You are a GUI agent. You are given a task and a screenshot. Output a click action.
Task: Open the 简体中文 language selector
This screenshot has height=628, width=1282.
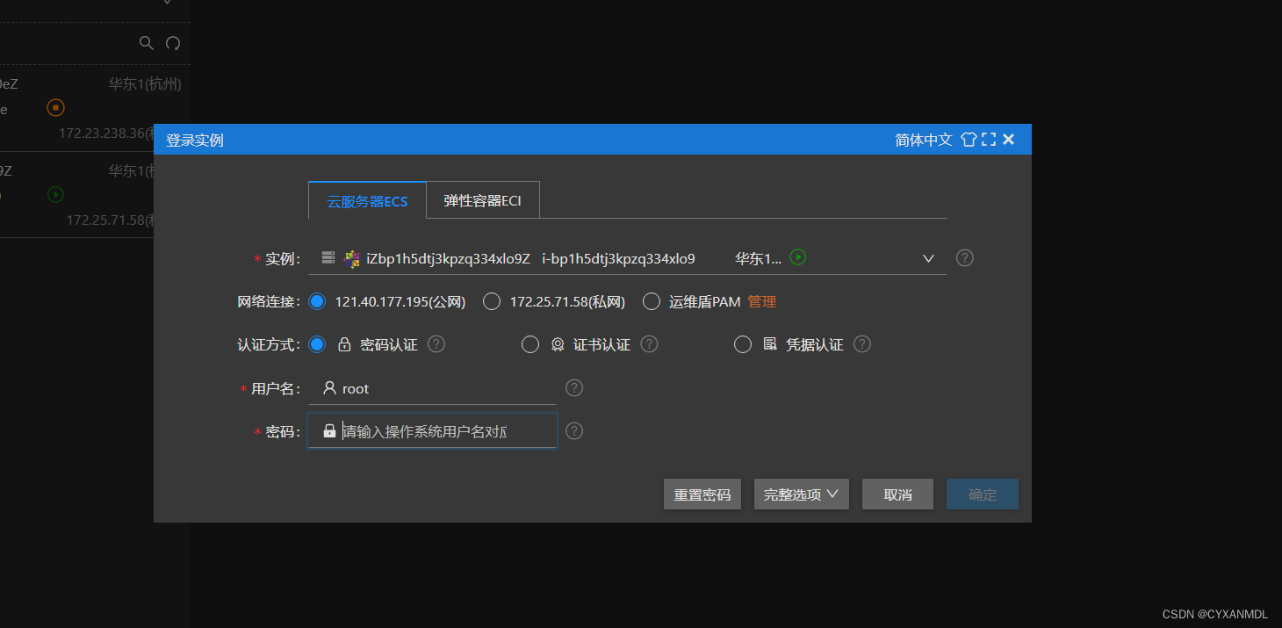click(924, 139)
